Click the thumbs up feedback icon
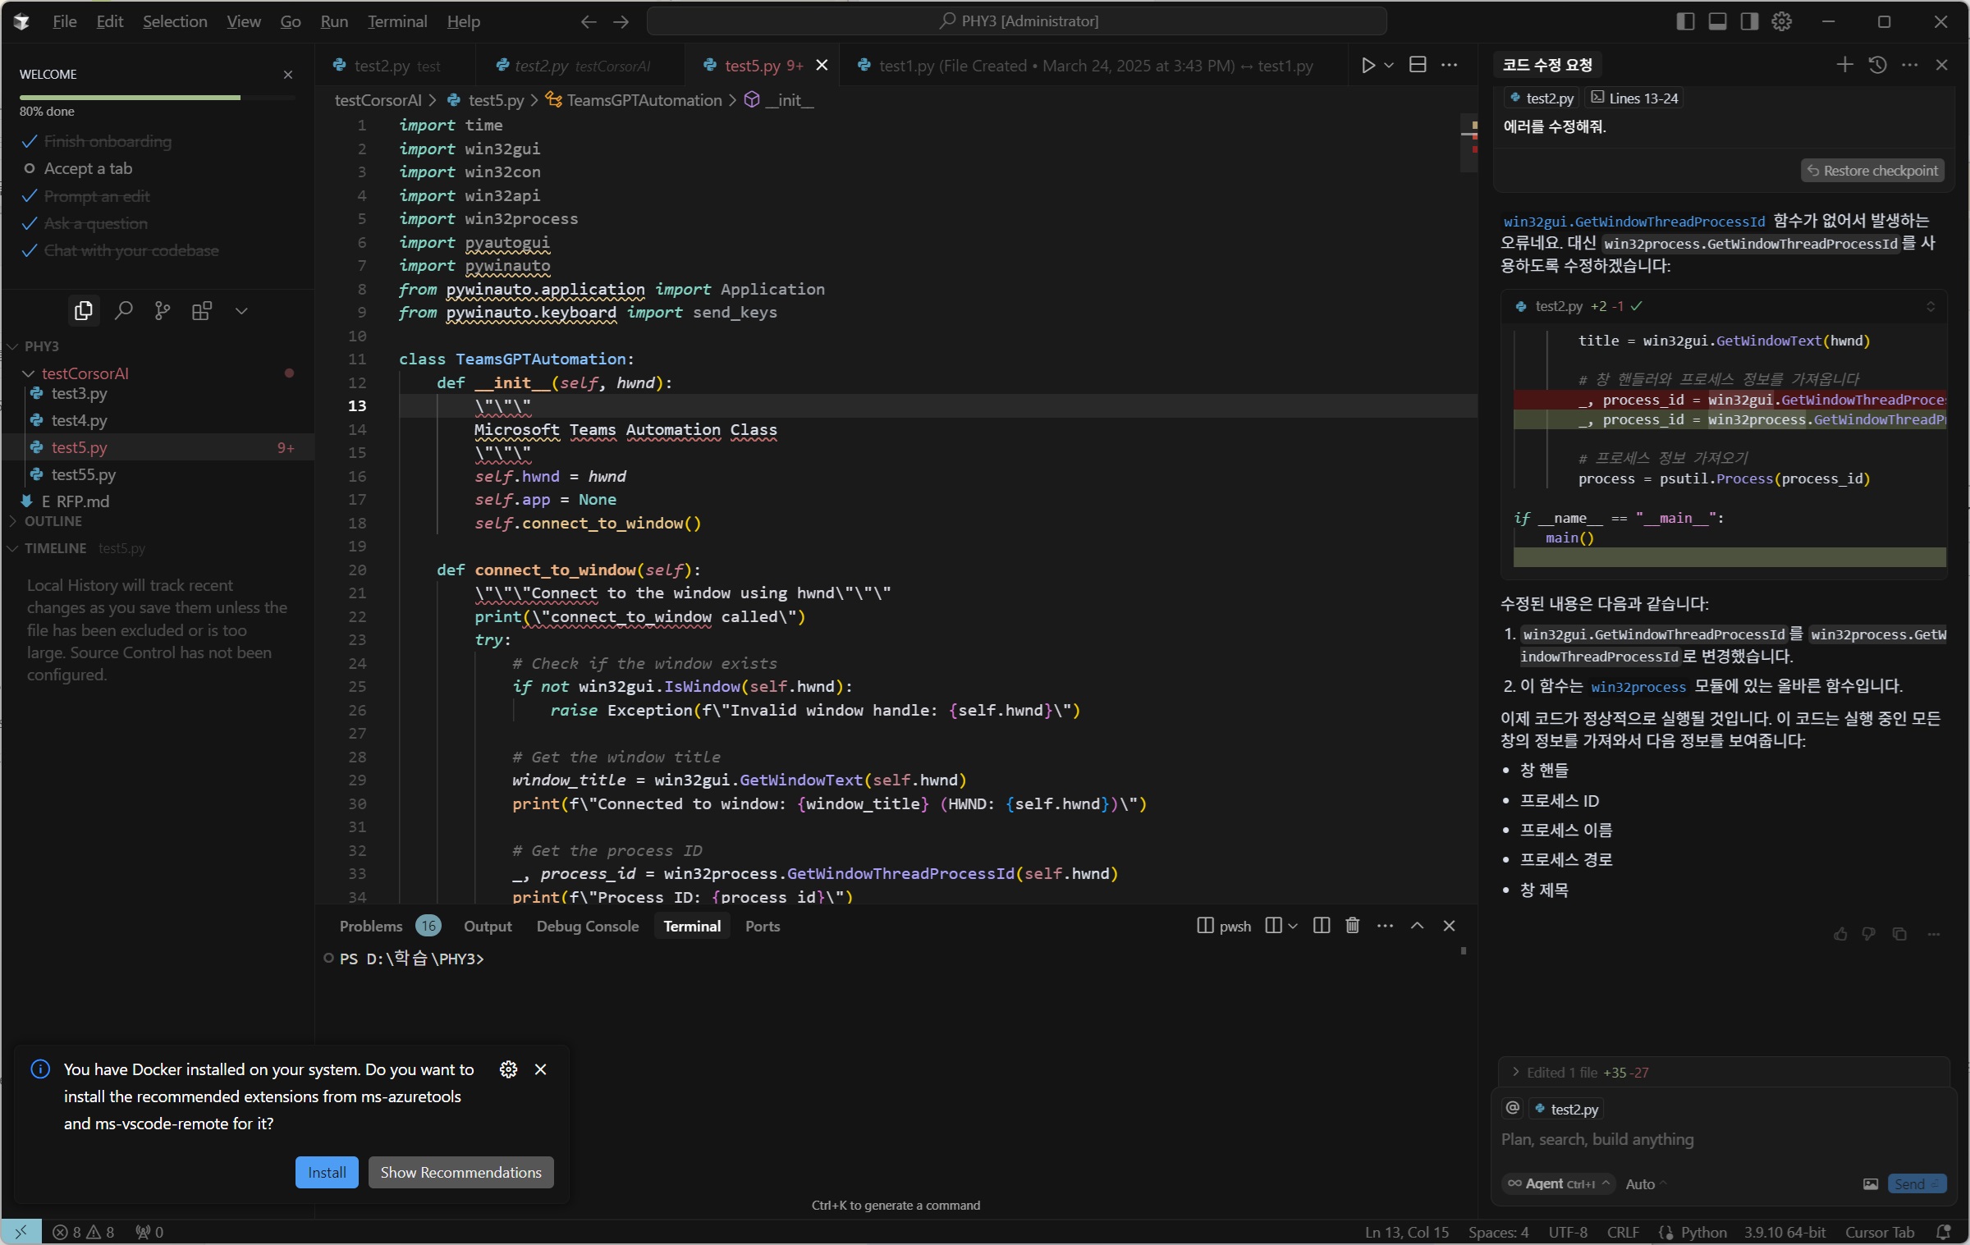This screenshot has width=1970, height=1245. [x=1840, y=934]
